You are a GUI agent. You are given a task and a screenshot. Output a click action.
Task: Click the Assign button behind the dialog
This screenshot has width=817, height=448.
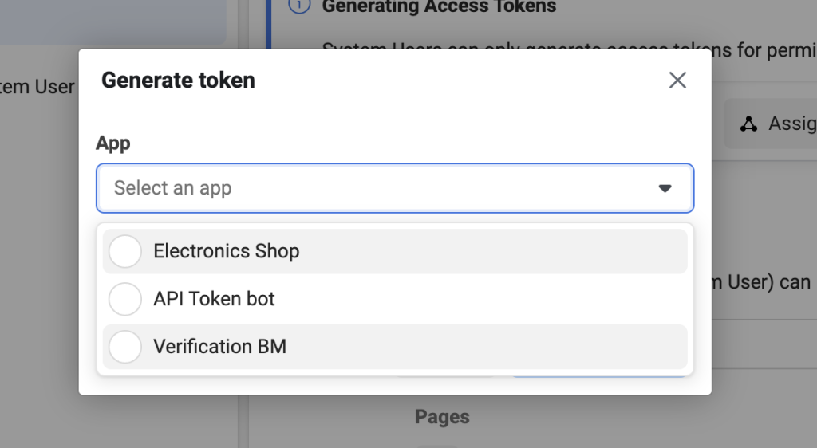(771, 124)
